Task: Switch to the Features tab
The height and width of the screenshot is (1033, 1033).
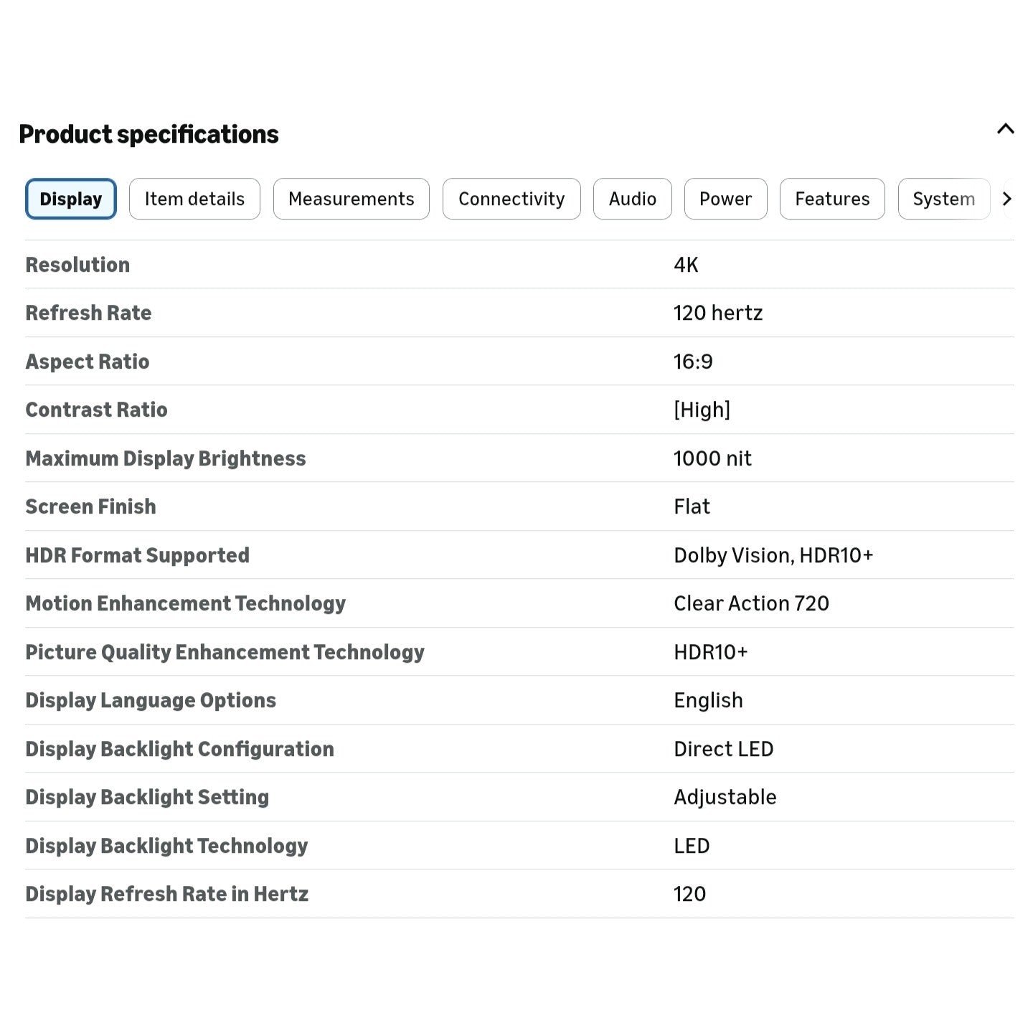Action: 832,199
